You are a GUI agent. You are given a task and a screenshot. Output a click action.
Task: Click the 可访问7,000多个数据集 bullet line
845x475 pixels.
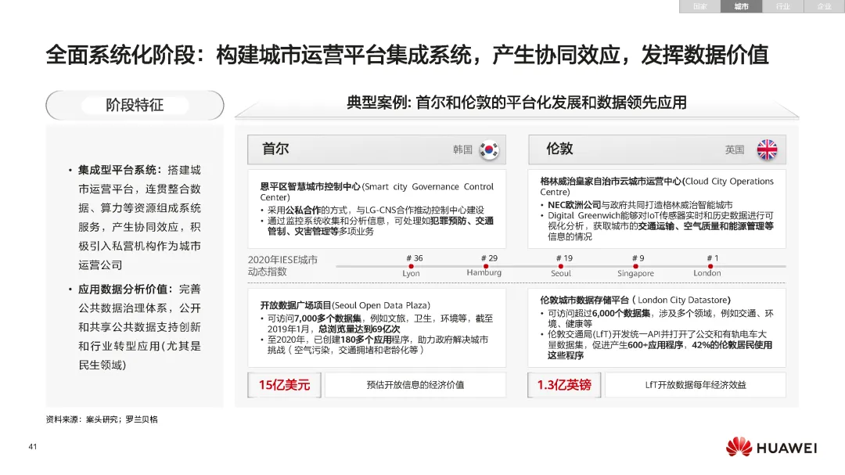click(x=380, y=323)
